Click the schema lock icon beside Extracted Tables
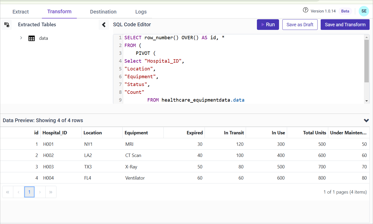373x224 pixels. pyautogui.click(x=7, y=25)
